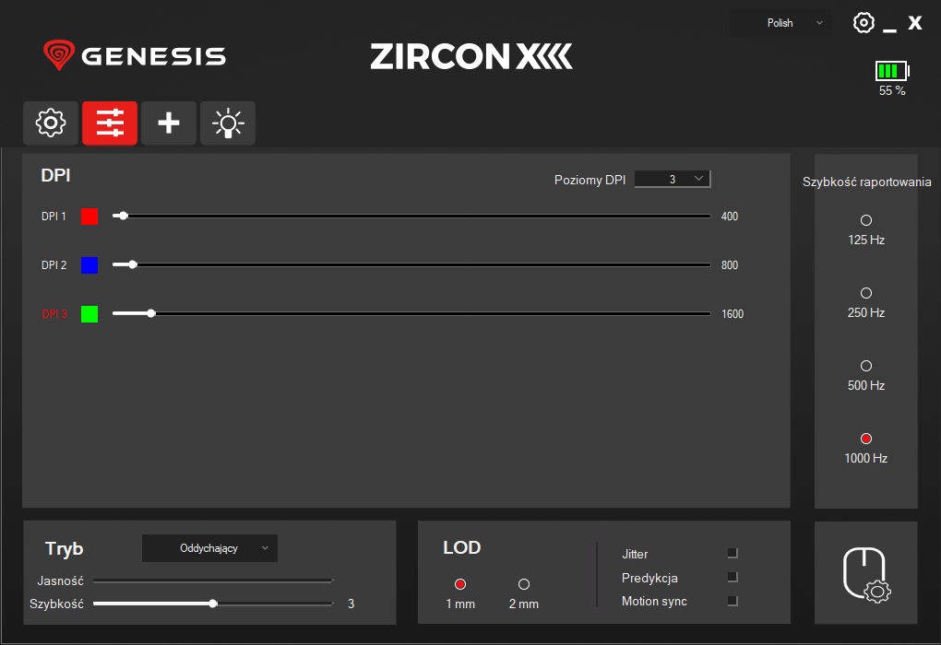Select 500 Hz reporting rate
Viewport: 941px width, 645px height.
pos(865,366)
